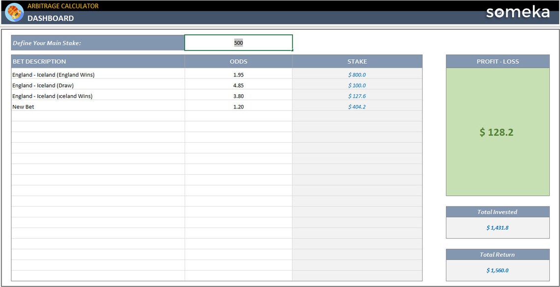Click the New Bet row label
The height and width of the screenshot is (287, 560).
click(x=23, y=106)
